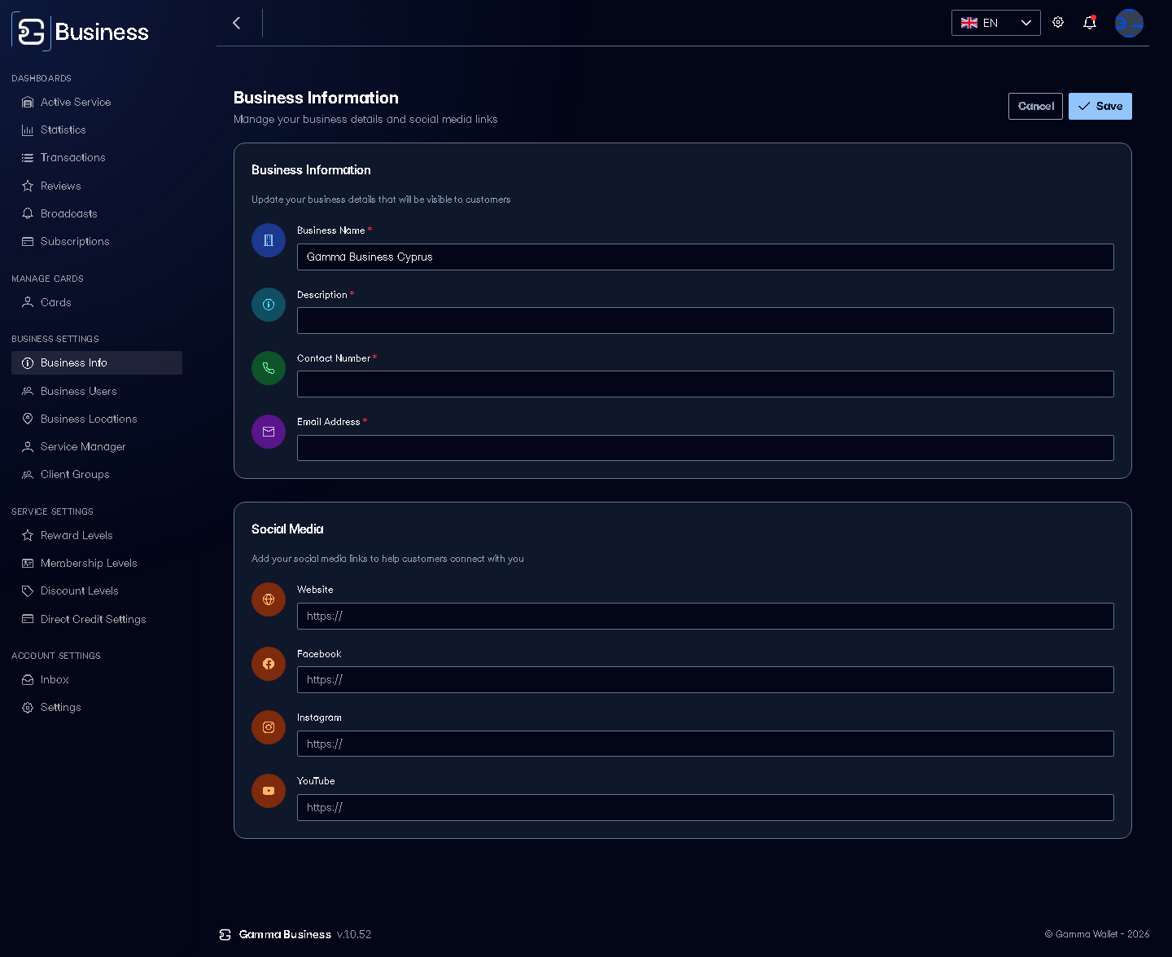Click the Email Address input
Viewport: 1172px width, 957px height.
(706, 448)
